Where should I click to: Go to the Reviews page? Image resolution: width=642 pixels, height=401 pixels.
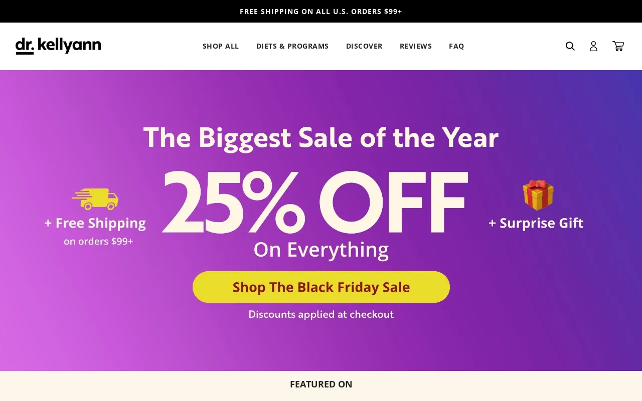(416, 46)
